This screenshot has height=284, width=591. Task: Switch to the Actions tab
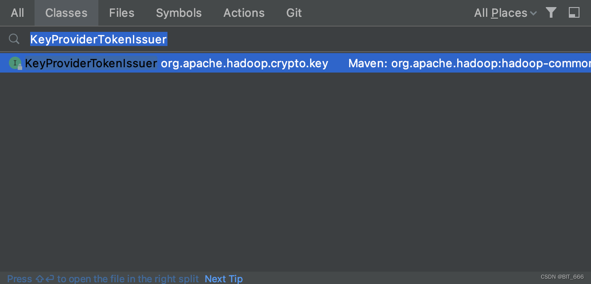pyautogui.click(x=244, y=13)
